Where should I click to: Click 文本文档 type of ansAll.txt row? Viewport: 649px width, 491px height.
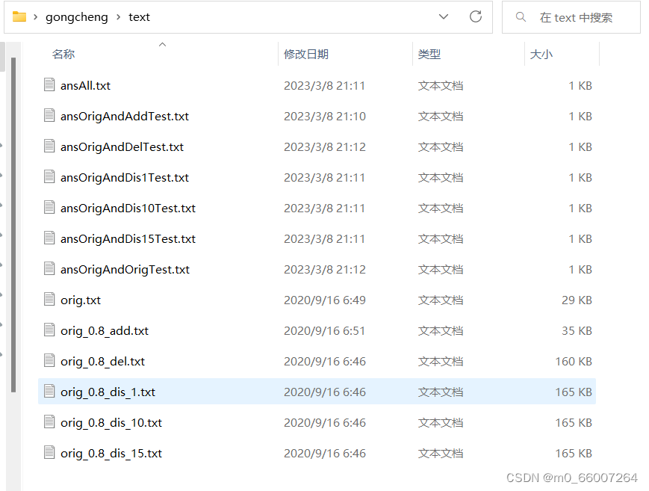[x=441, y=86]
